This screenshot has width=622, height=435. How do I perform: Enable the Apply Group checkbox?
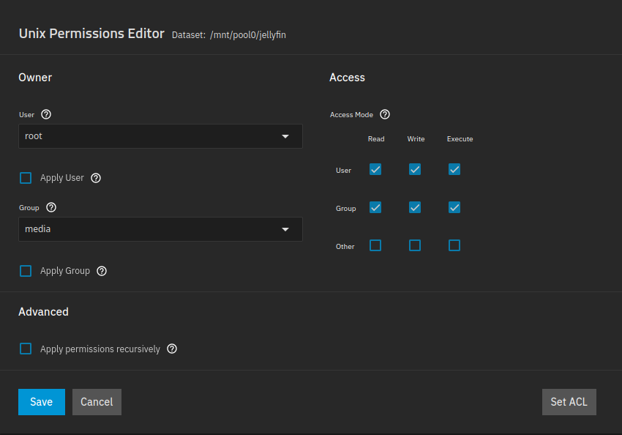coord(26,270)
